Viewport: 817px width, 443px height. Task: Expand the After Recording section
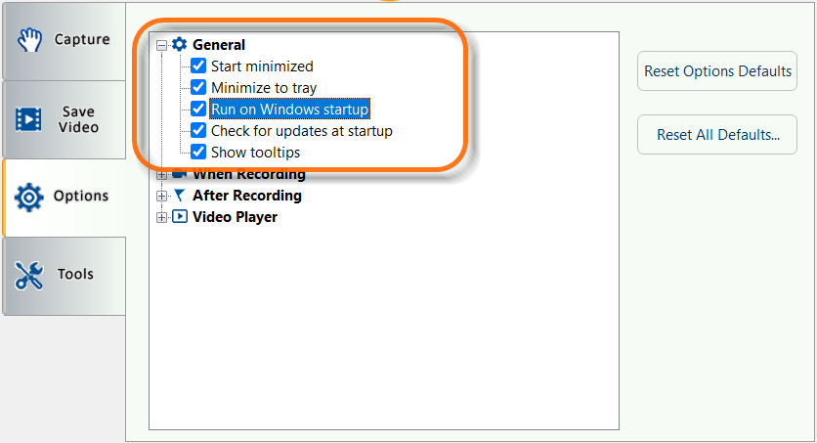pos(162,196)
